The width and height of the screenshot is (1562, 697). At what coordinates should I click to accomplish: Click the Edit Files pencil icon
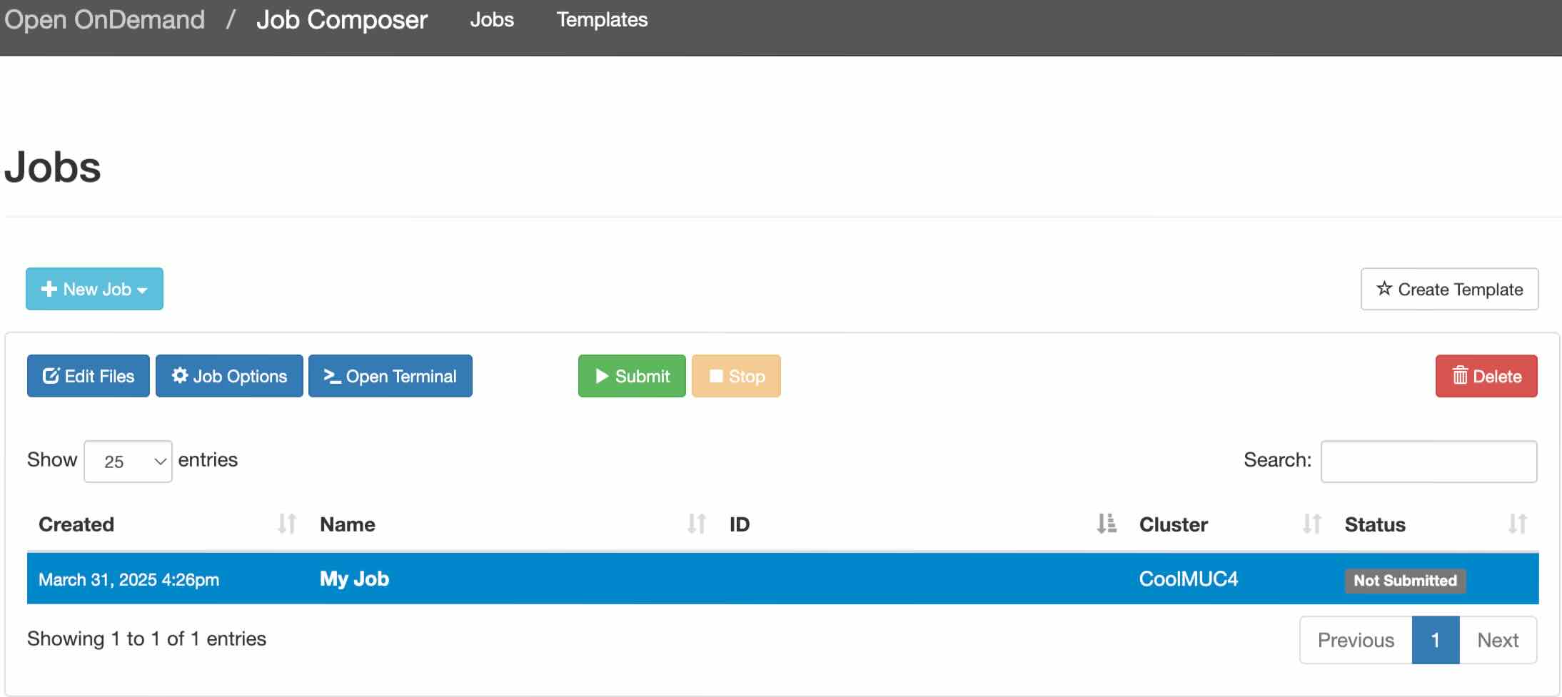pyautogui.click(x=51, y=376)
